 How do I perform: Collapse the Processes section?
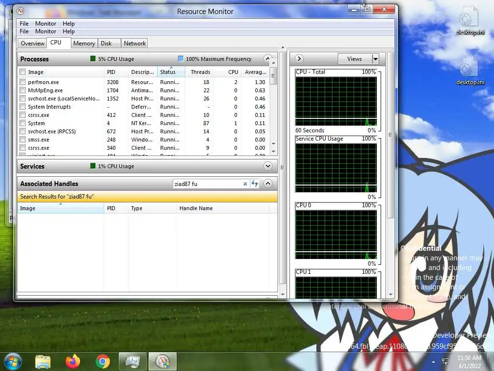(x=267, y=58)
